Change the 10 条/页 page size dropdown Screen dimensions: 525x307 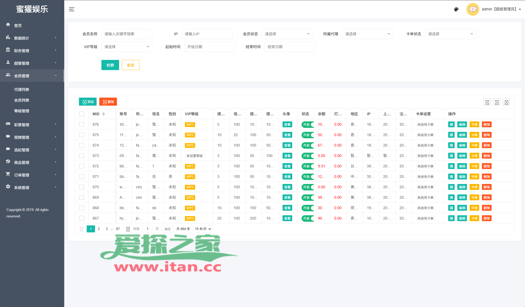point(203,229)
